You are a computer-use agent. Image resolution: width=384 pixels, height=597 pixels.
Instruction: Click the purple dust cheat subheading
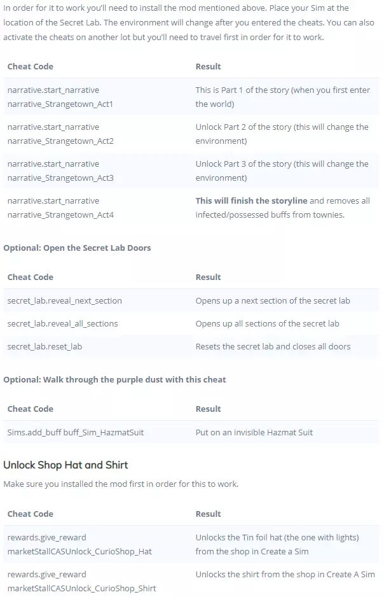pos(114,379)
